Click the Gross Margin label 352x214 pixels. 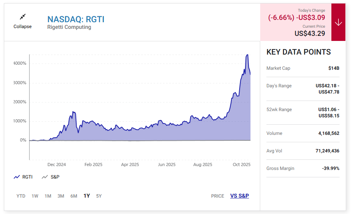(280, 168)
